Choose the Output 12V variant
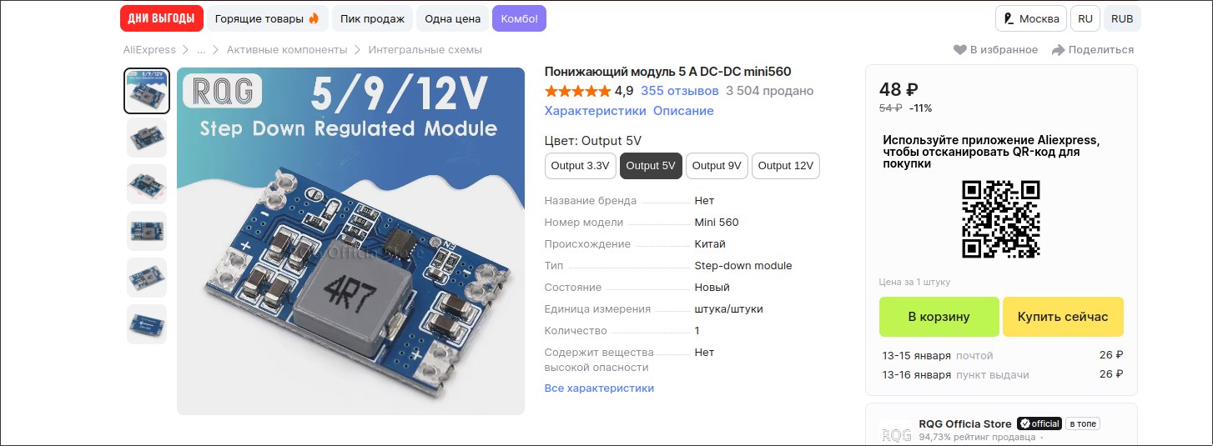Viewport: 1213px width, 446px height. click(x=786, y=166)
